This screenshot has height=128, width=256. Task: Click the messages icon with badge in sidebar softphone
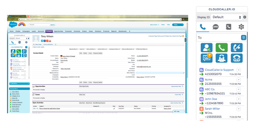13,55
